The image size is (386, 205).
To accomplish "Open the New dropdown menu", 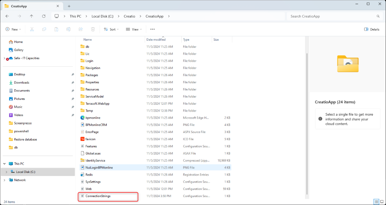I will point(13,29).
